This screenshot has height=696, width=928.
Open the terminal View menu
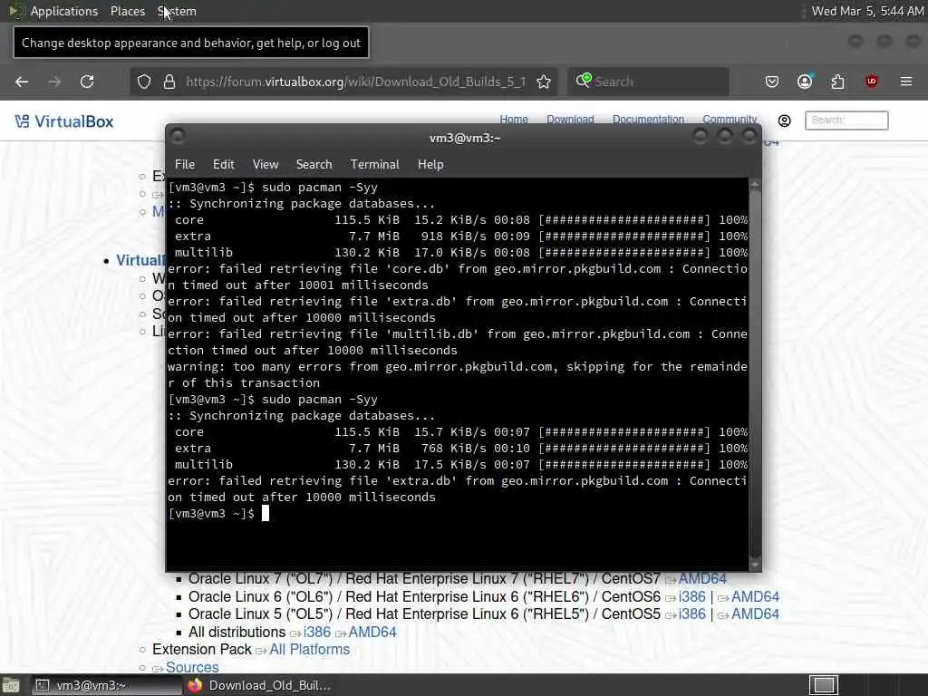(266, 165)
